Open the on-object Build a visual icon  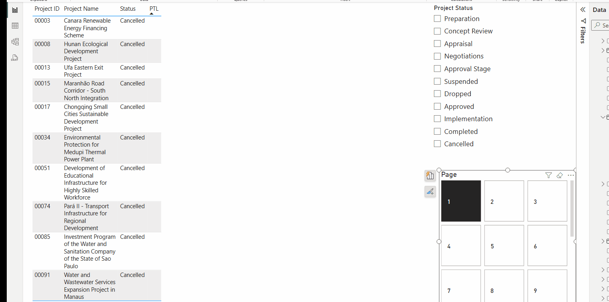point(430,176)
